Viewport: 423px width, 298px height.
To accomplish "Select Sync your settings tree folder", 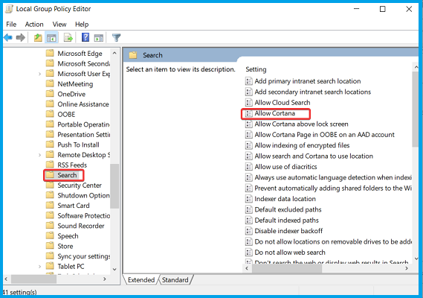I will tap(83, 256).
